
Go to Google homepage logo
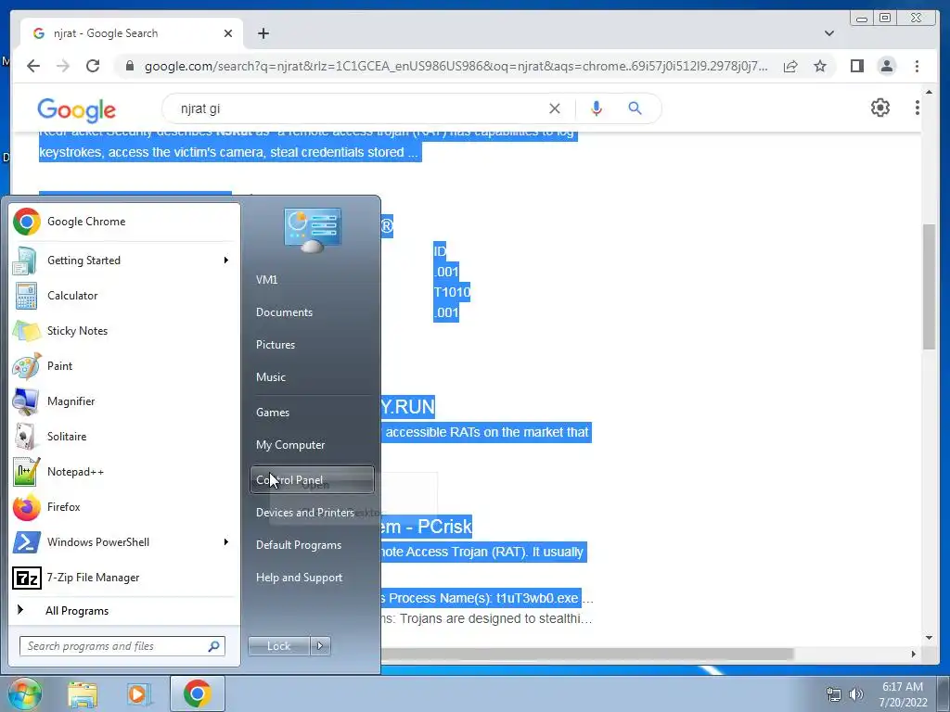click(76, 109)
